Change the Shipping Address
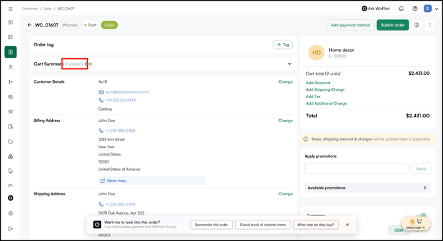 (286, 194)
